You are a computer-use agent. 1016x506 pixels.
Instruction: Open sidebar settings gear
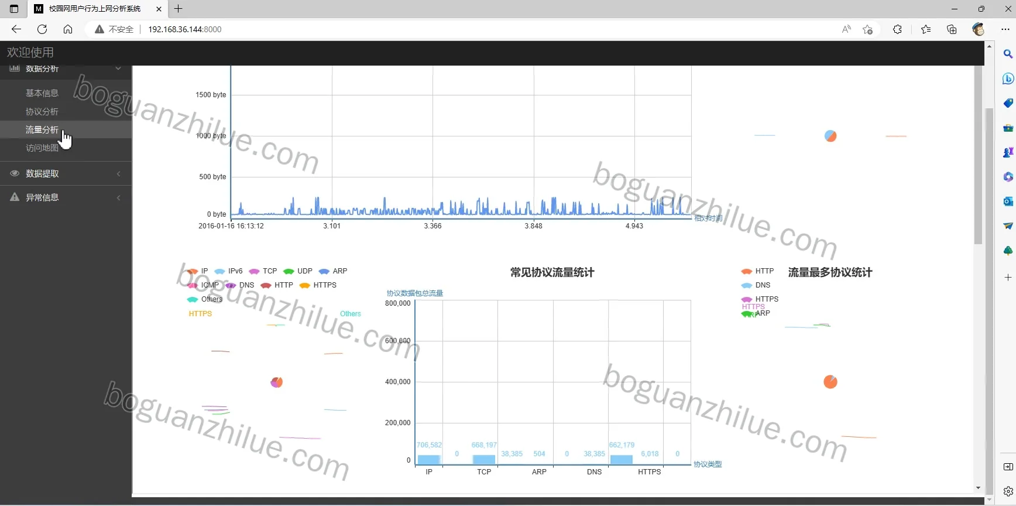coord(1008,491)
